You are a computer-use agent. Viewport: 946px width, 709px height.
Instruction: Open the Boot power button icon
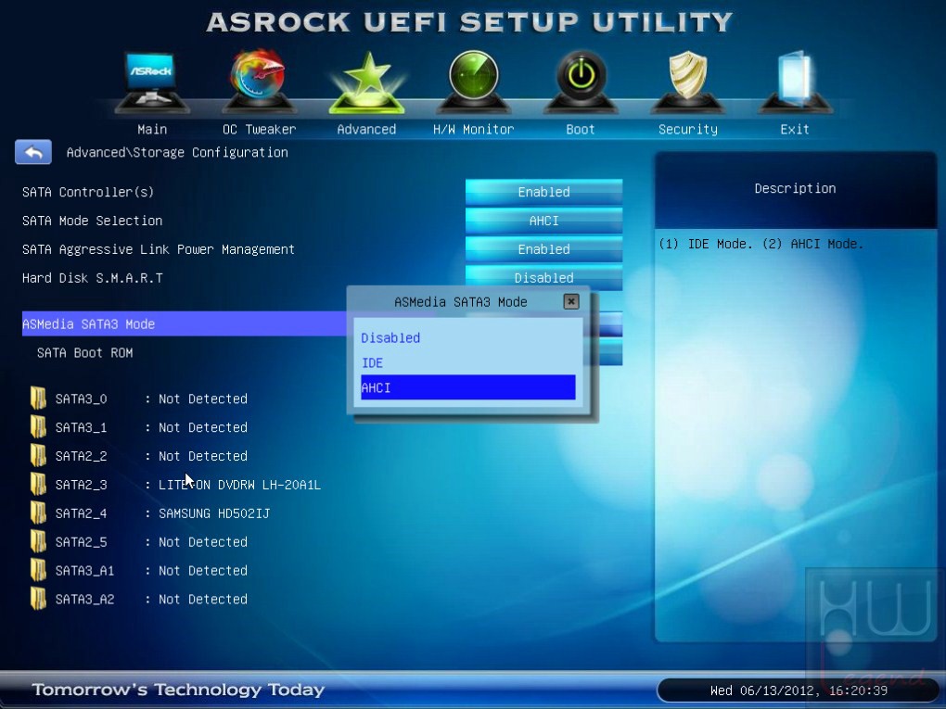(x=581, y=81)
